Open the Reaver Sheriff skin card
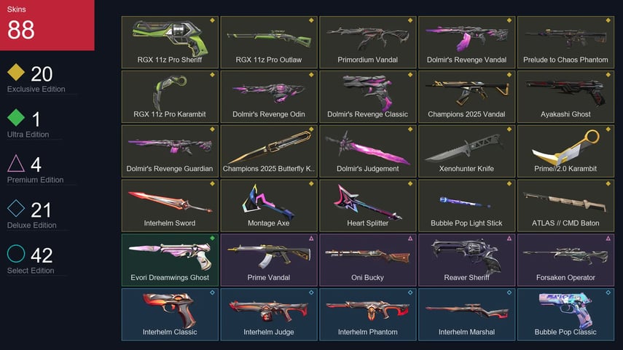This screenshot has width=623, height=350. point(466,260)
